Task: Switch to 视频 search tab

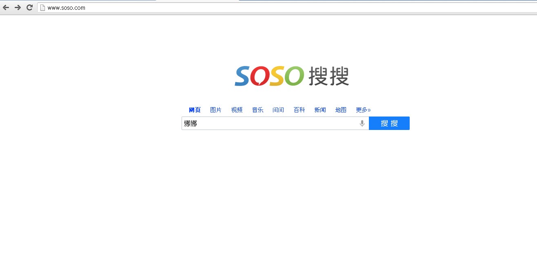Action: coord(237,110)
